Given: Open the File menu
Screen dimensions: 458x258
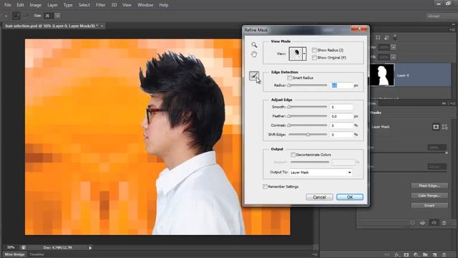Looking at the screenshot, I should (x=8, y=5).
